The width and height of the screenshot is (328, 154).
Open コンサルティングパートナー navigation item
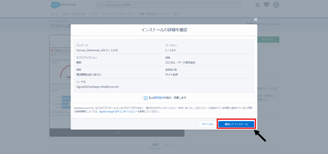point(119,14)
